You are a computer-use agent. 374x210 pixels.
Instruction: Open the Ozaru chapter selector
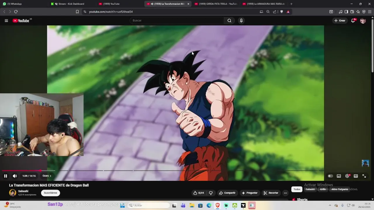point(47,176)
